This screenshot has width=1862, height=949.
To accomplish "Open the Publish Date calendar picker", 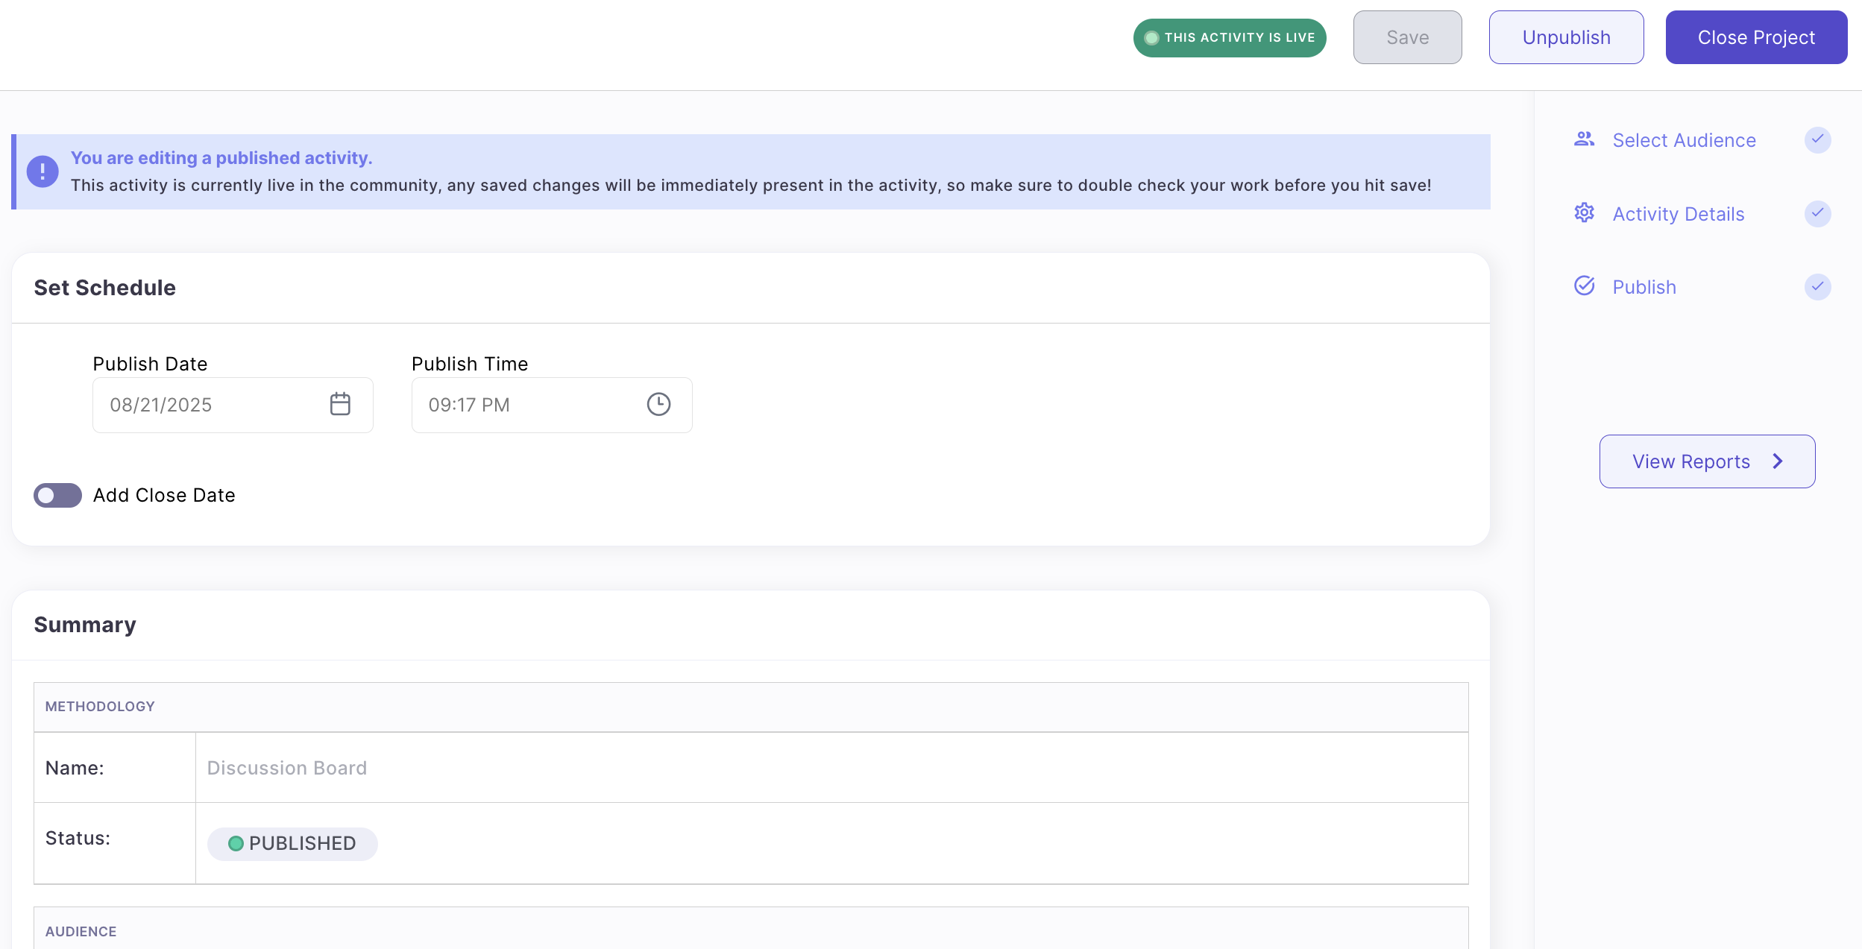I will click(340, 404).
